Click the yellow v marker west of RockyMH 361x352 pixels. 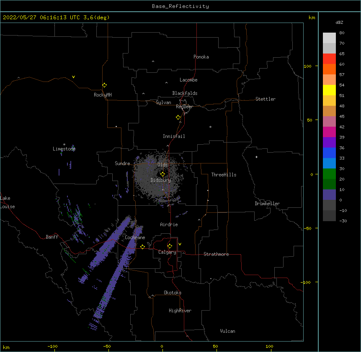(73, 77)
